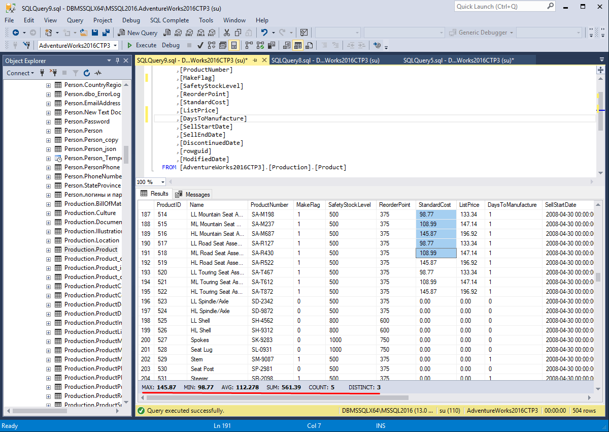609x432 pixels.
Task: Click the Undo arrow icon
Action: tap(264, 33)
